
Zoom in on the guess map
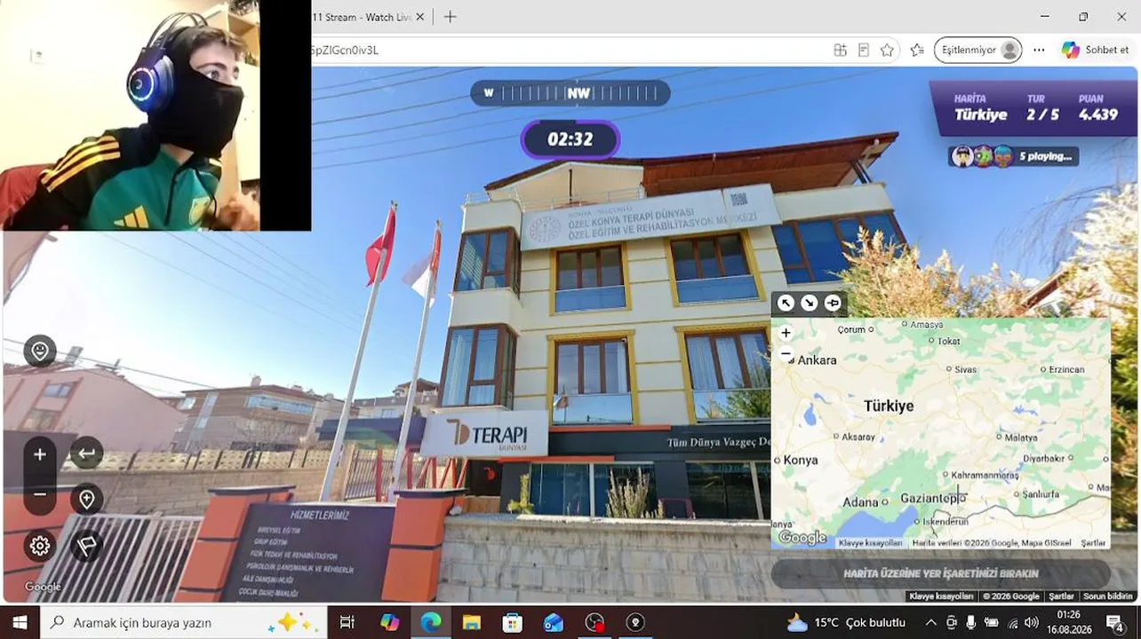tap(786, 334)
